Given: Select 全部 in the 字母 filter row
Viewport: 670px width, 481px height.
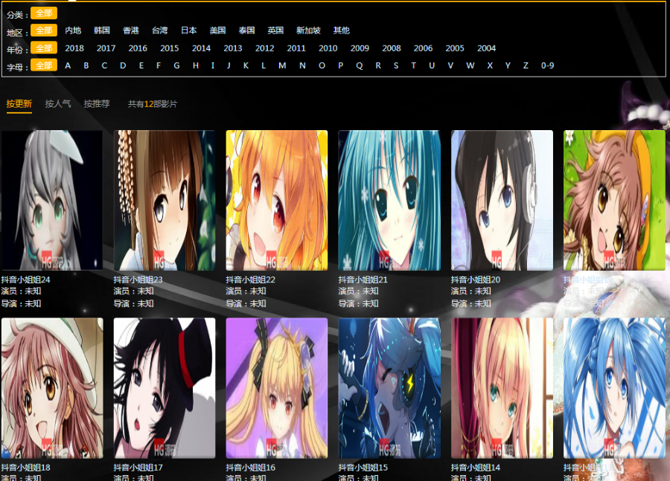Looking at the screenshot, I should tap(44, 65).
